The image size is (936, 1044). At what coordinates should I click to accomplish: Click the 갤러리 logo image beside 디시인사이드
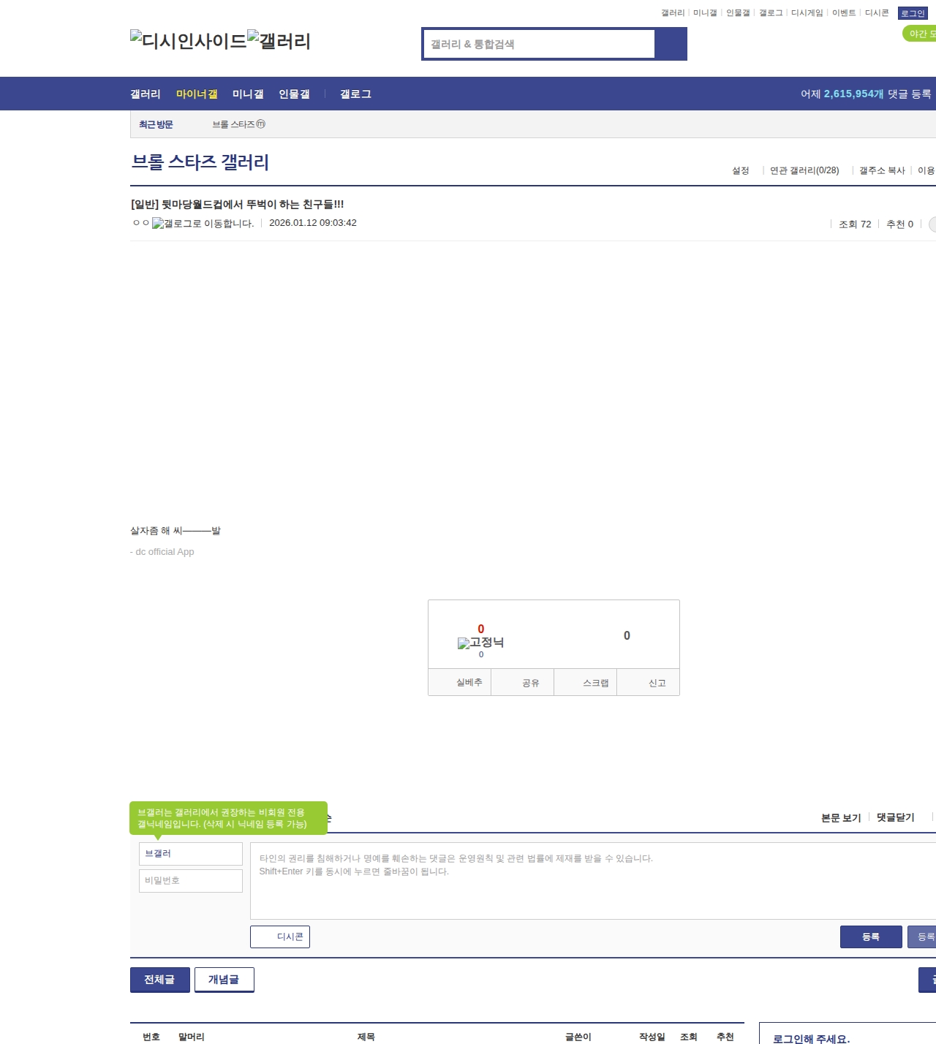coord(279,40)
